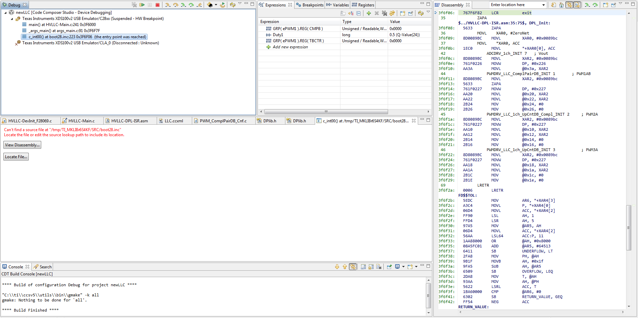The image size is (638, 318).
Task: Open the HVLLC-DPL-ISR.asm editor tab
Action: coord(130,121)
